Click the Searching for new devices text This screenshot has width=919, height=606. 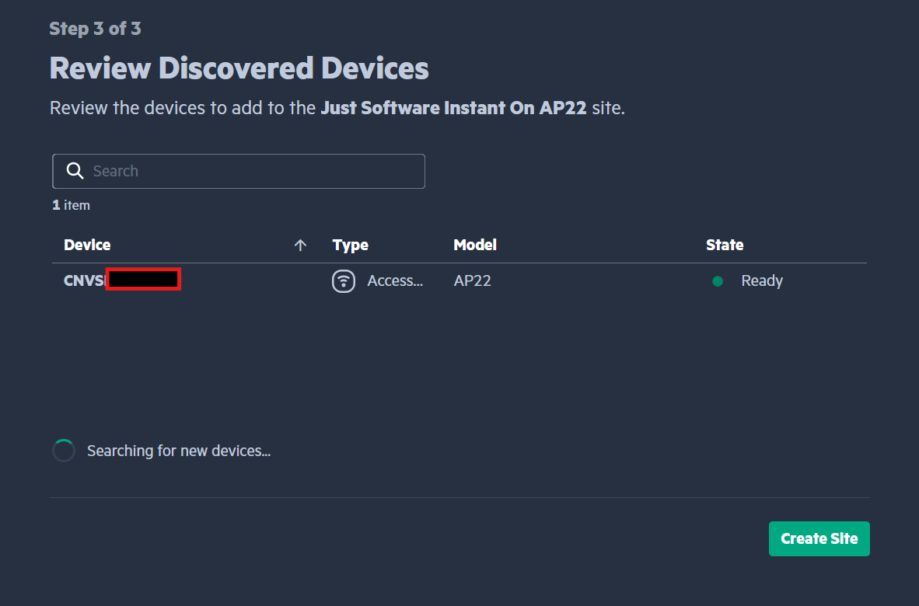[x=179, y=451]
